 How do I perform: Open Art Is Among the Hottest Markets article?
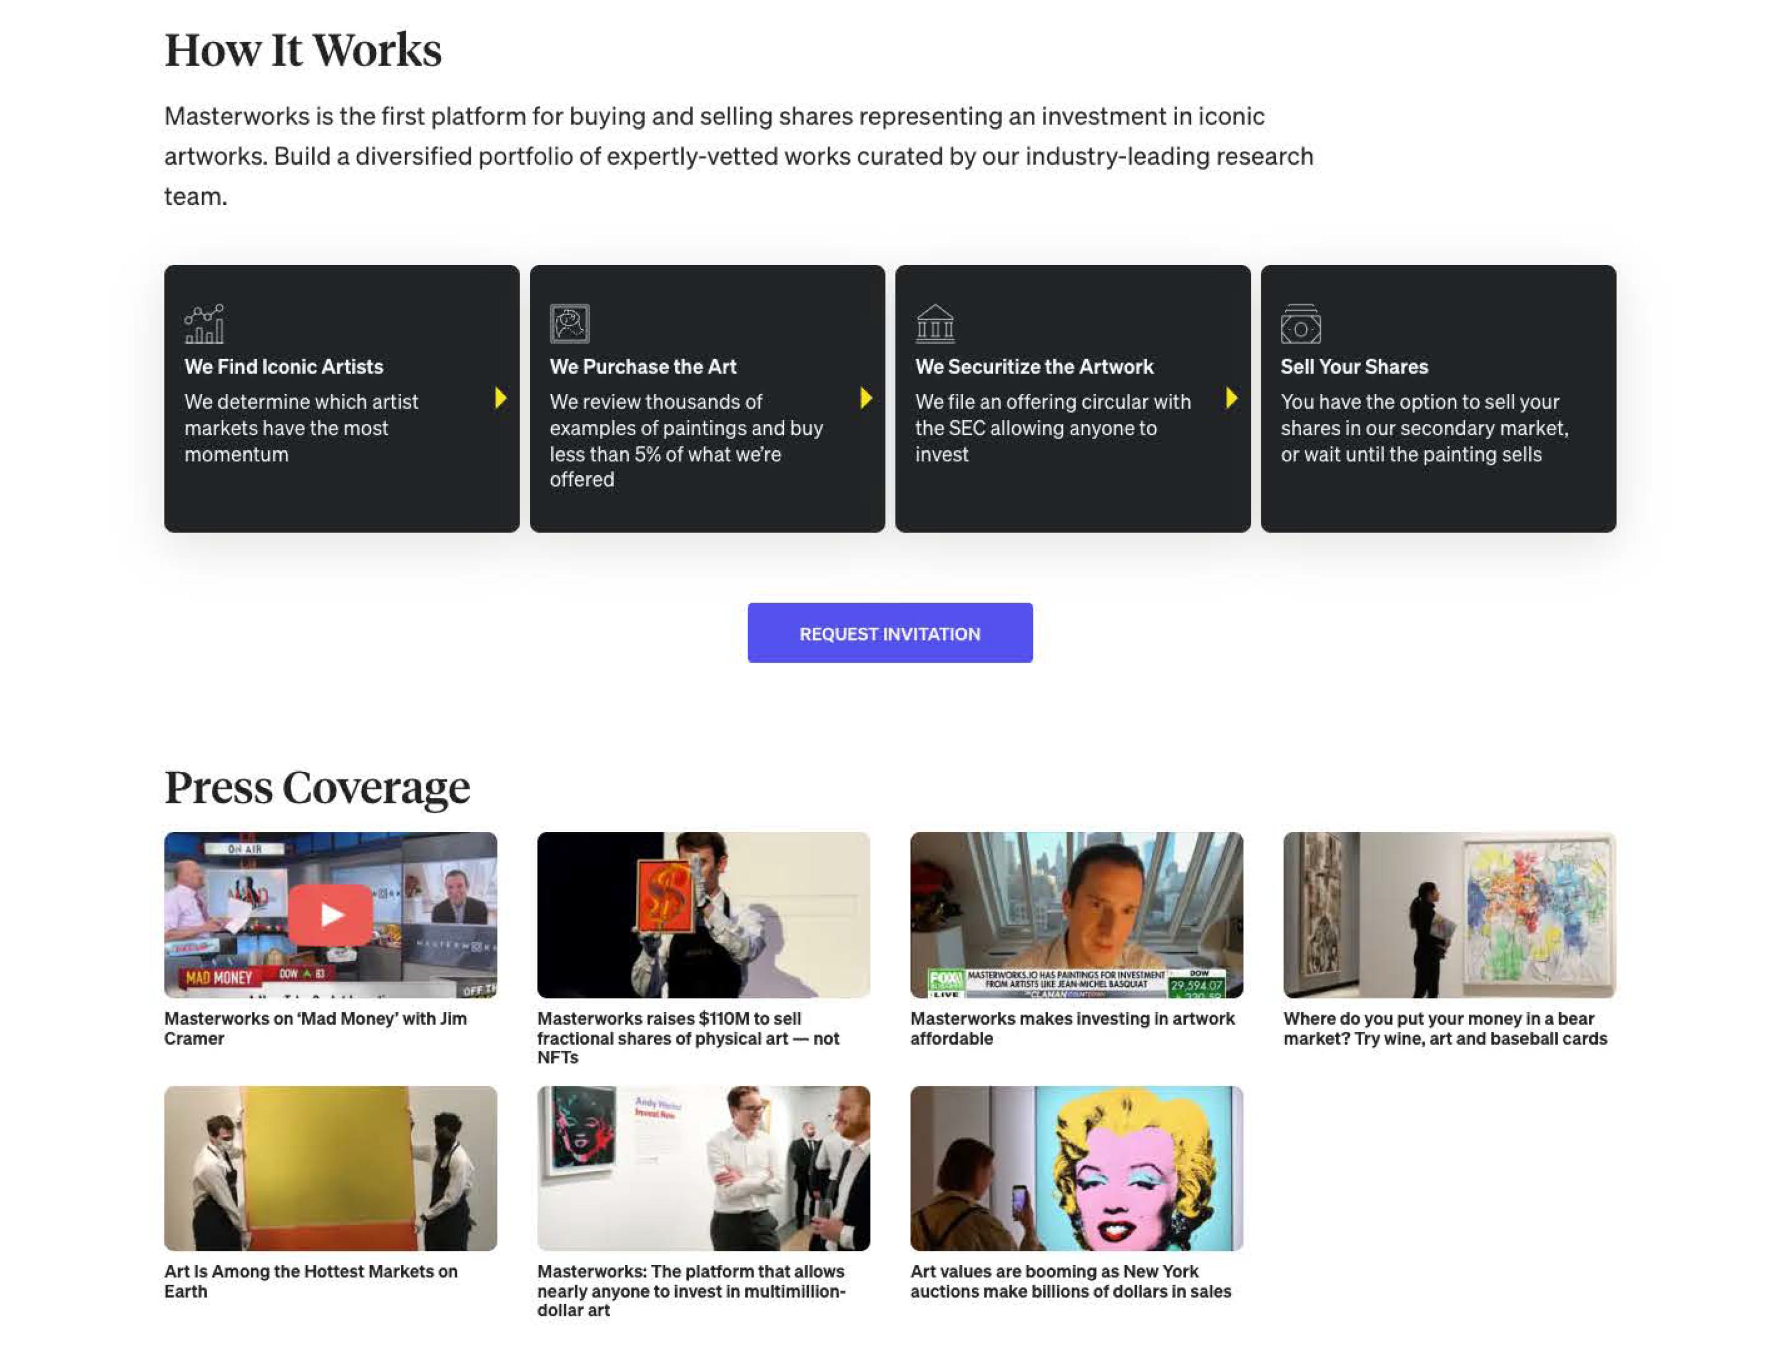[x=310, y=1281]
